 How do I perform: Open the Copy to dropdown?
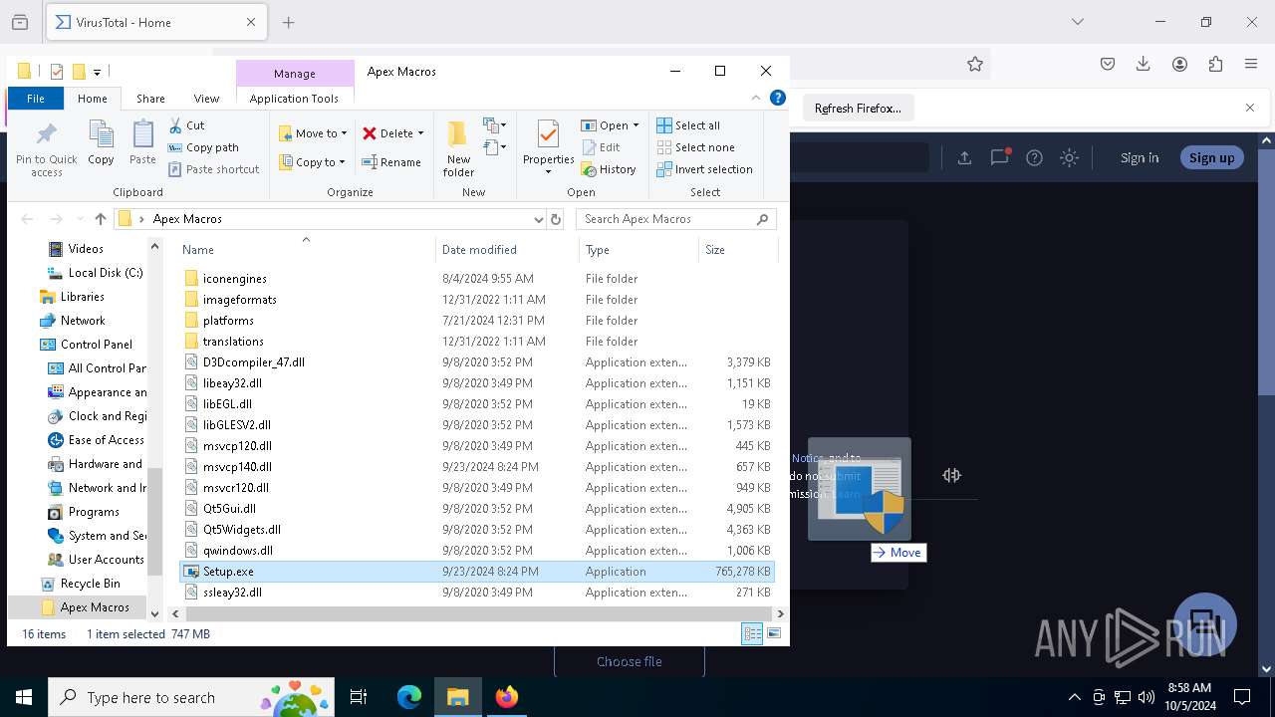pyautogui.click(x=313, y=162)
